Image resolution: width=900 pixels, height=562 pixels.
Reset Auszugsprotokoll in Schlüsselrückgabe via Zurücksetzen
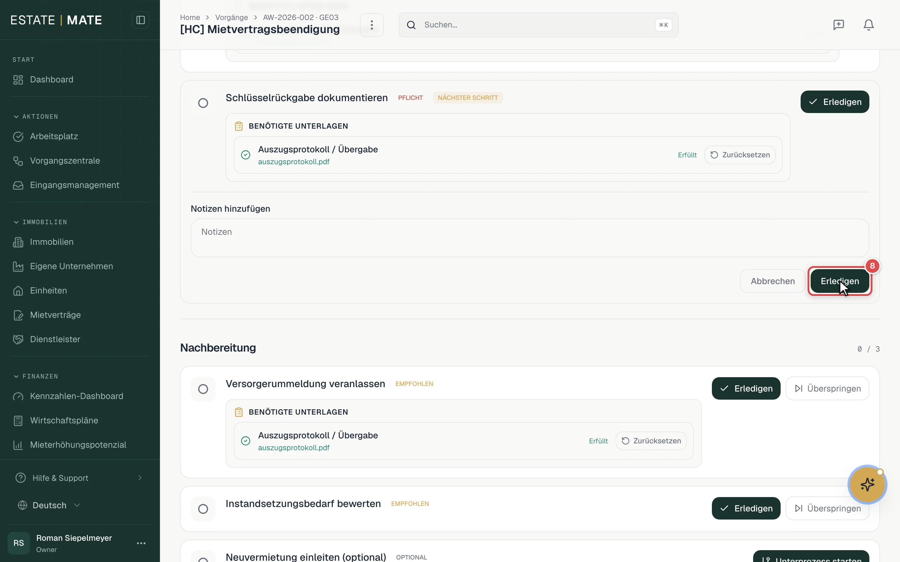pyautogui.click(x=740, y=155)
